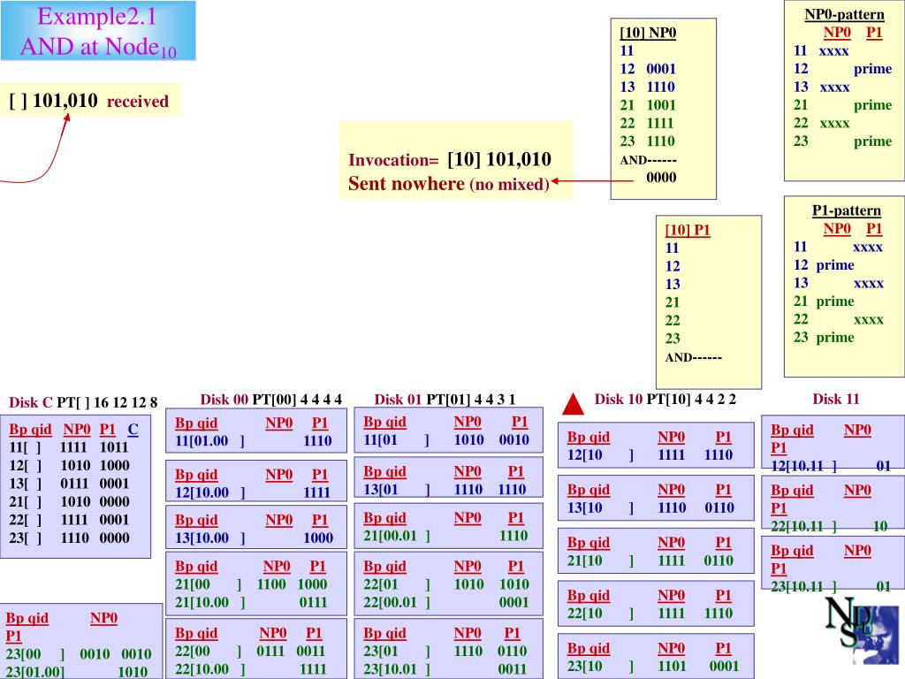The image size is (905, 679).
Task: Click "12[10.11 ] 01" row in Disk 11
Action: pos(831,465)
